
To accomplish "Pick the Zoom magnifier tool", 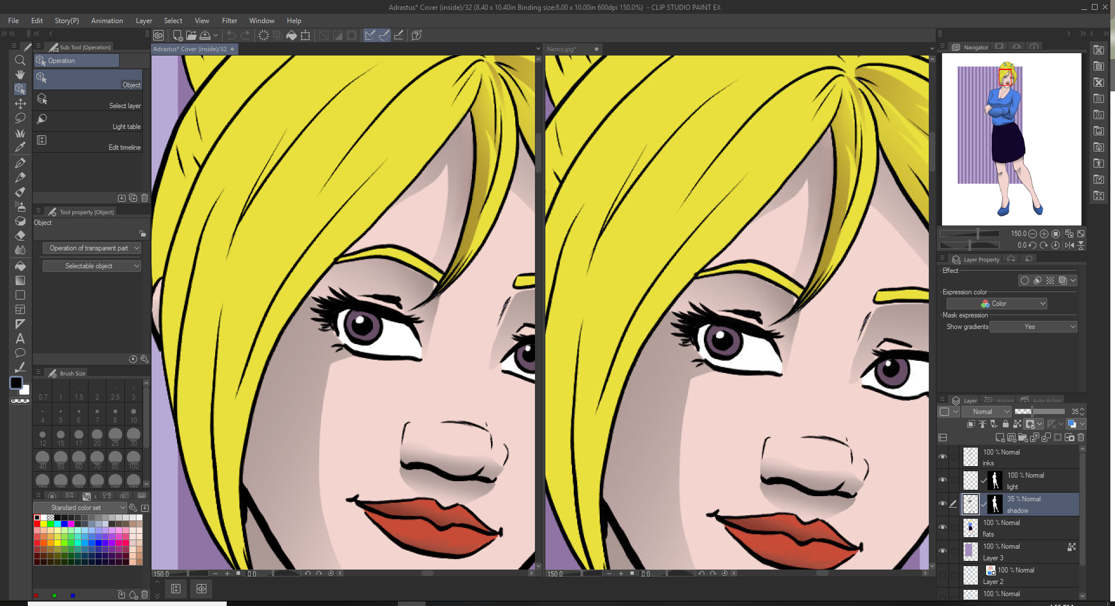I will click(20, 60).
